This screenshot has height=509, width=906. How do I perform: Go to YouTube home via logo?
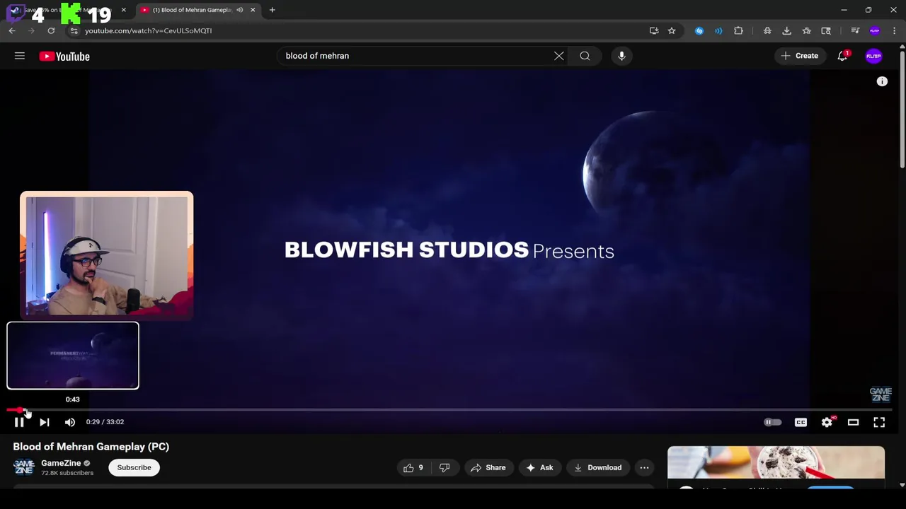[x=64, y=57]
